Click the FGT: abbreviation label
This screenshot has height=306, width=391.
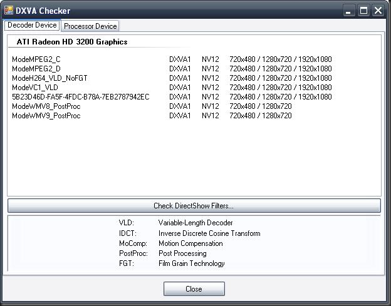tap(127, 263)
